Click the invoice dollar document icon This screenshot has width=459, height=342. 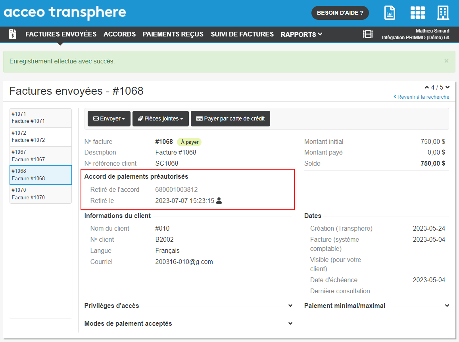coord(13,34)
